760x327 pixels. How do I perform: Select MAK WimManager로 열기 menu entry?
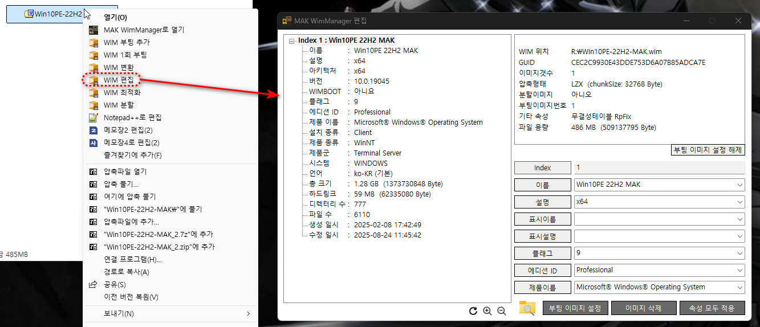point(144,30)
